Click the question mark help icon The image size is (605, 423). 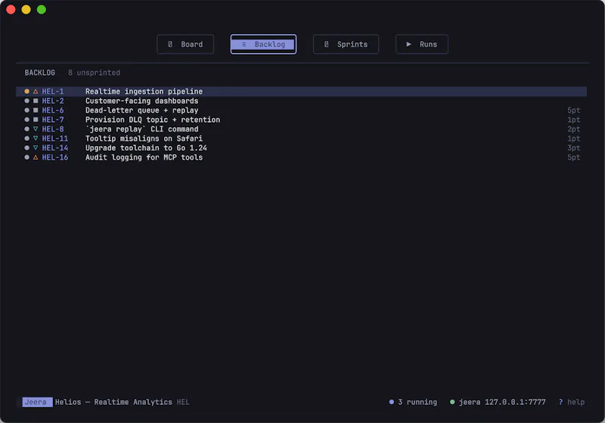560,402
